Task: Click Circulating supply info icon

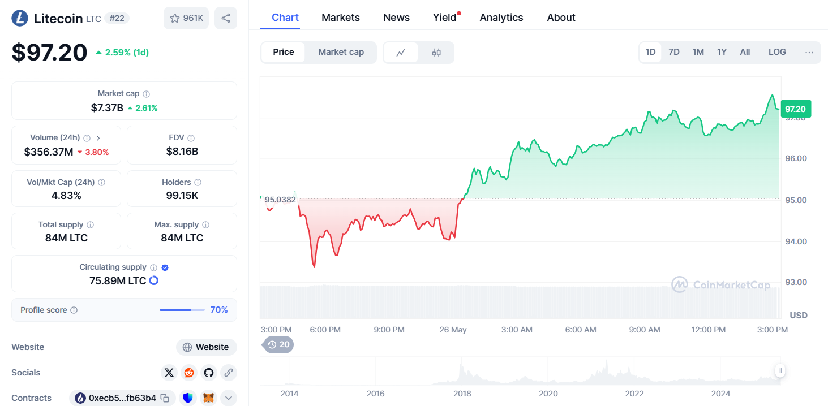Action: click(153, 267)
